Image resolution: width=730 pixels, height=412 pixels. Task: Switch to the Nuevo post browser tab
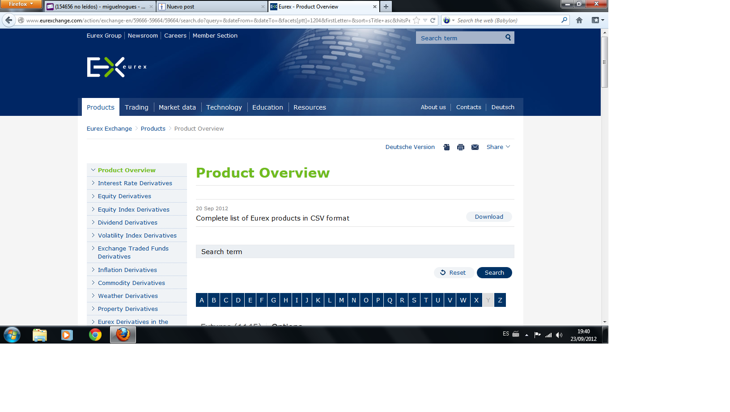pos(212,7)
